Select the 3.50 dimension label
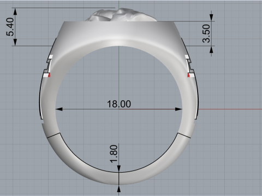262x196 pixels. 206,34
